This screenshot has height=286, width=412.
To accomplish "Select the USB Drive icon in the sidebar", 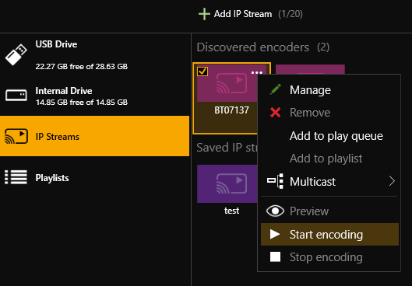I will tap(16, 54).
